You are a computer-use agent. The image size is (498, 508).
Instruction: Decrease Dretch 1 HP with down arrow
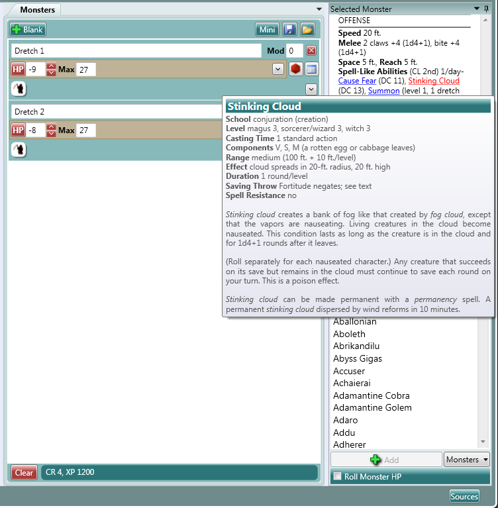(x=51, y=73)
